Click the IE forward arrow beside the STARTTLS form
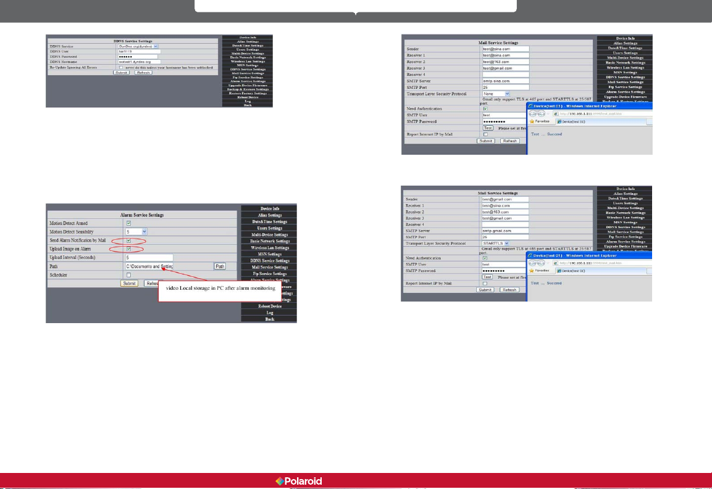Screen dimensions: 712x489 (x=541, y=263)
